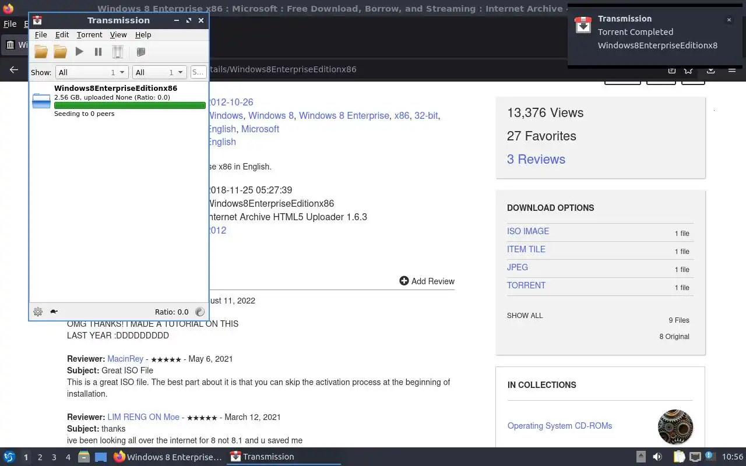The height and width of the screenshot is (466, 746).
Task: Switch to Transmission taskbar window button
Action: pyautogui.click(x=285, y=457)
